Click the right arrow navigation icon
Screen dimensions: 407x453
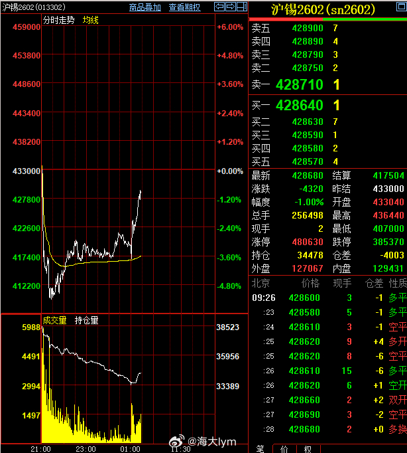click(230, 7)
